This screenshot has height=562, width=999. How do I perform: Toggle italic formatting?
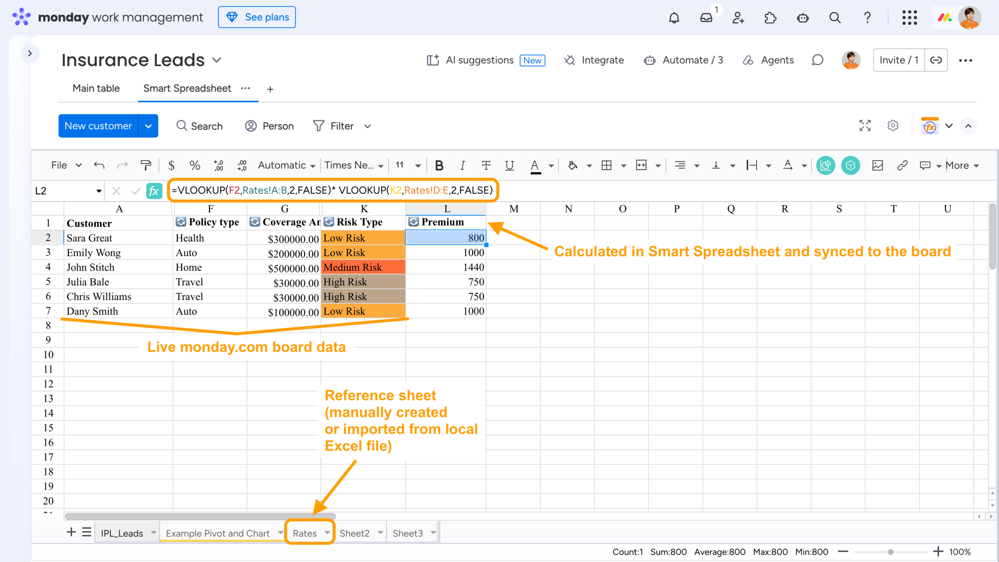462,165
